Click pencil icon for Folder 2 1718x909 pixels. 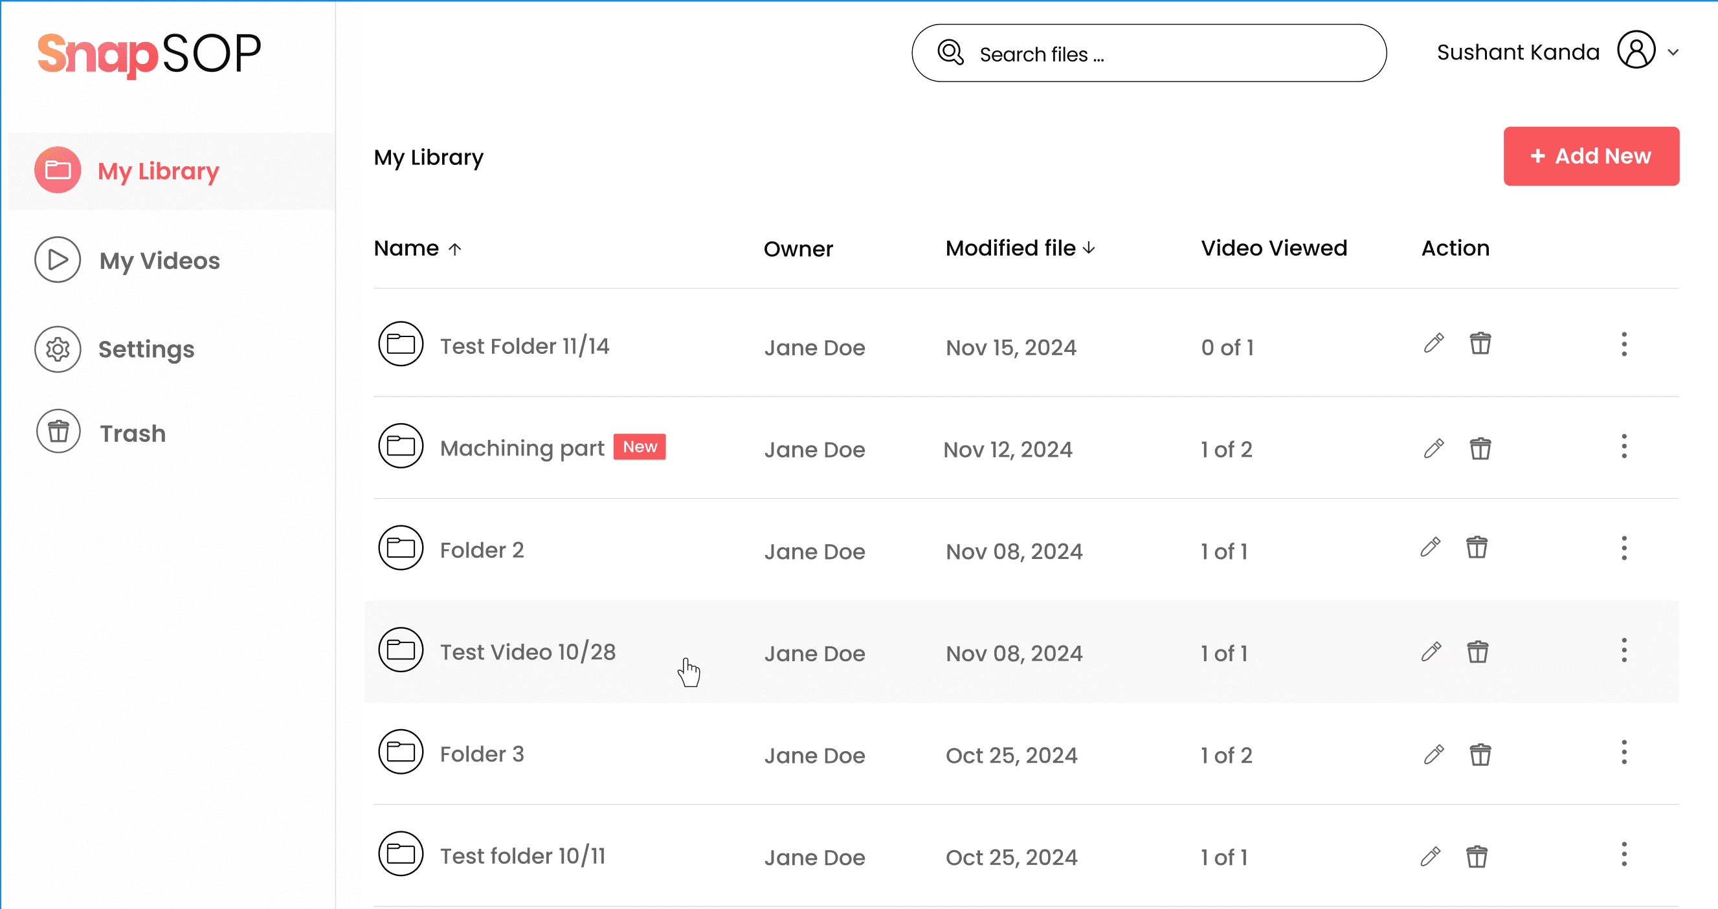[x=1430, y=548]
